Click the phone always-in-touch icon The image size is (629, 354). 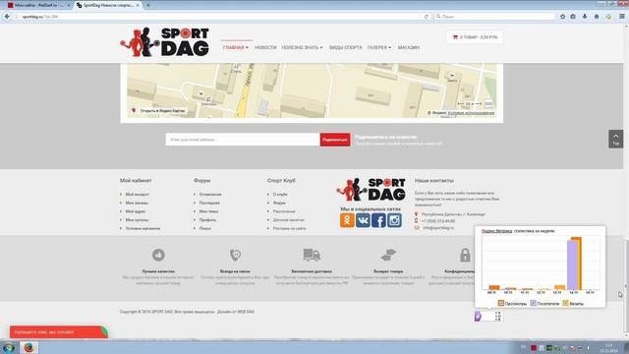point(235,255)
